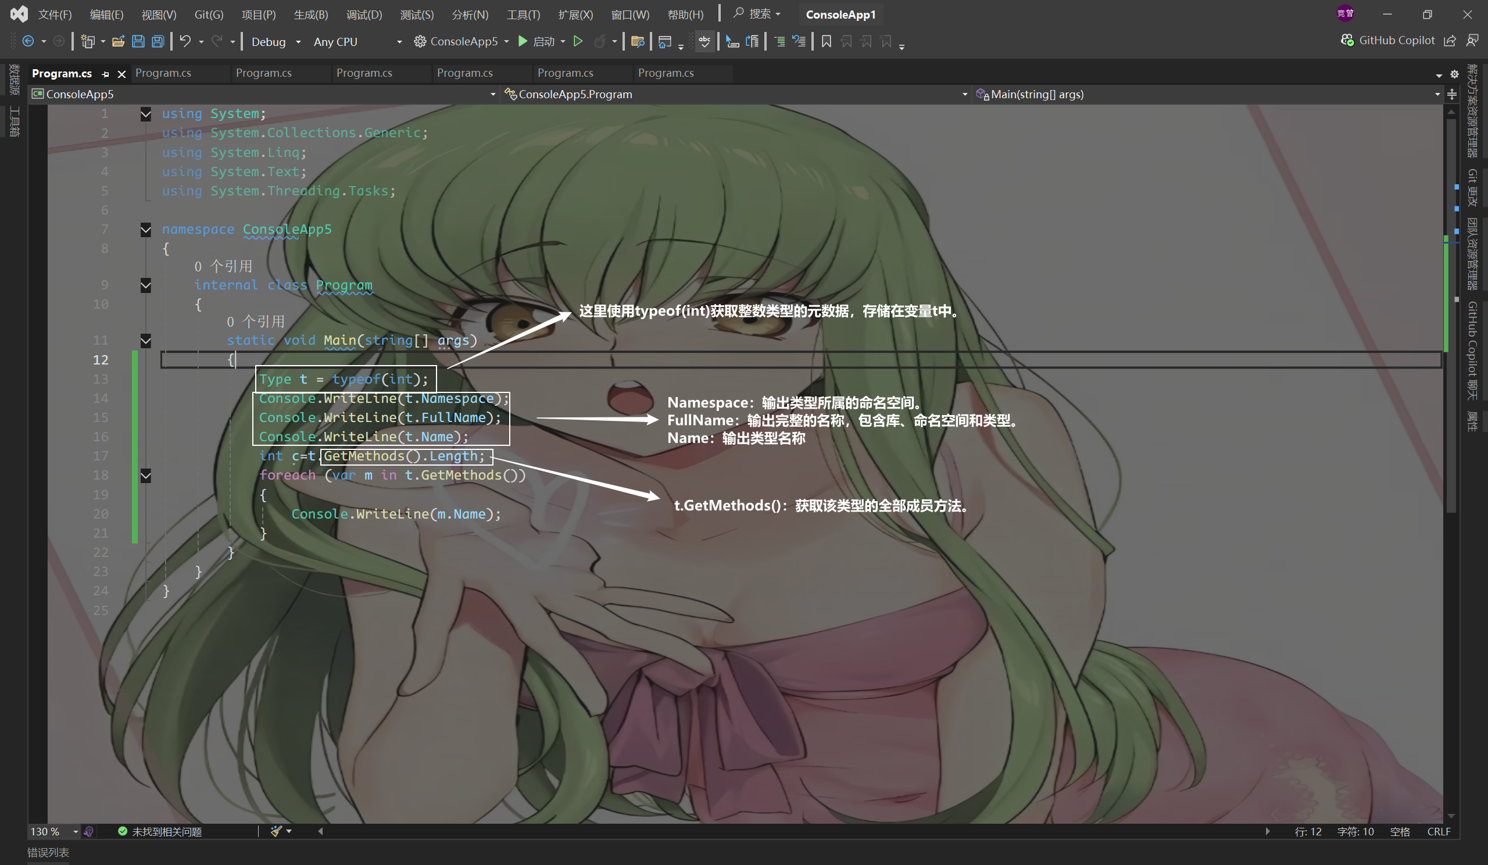Toggle the abc spell checker button
1488x865 pixels.
click(x=704, y=41)
